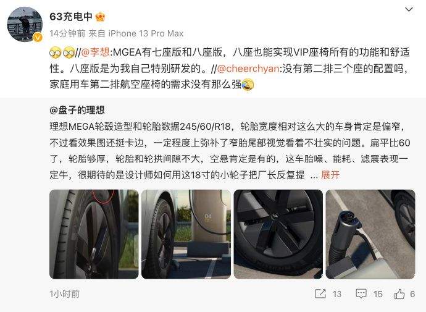
Task: Open the post options chevron menu
Action: click(409, 9)
